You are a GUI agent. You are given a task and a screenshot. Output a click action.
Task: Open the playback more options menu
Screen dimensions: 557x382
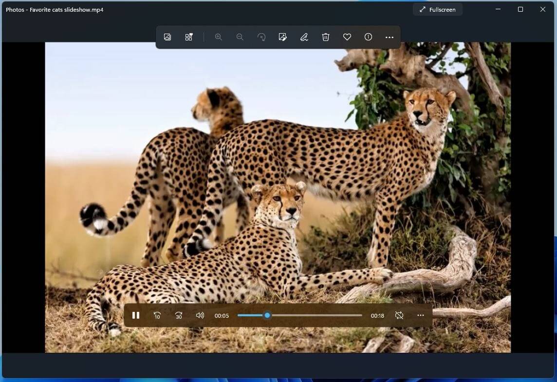421,315
